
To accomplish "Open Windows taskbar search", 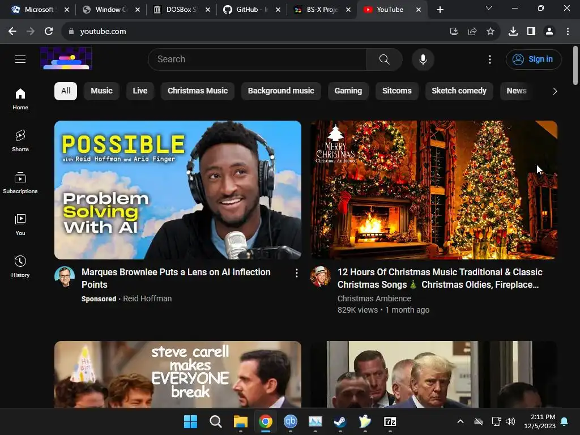I will (216, 421).
